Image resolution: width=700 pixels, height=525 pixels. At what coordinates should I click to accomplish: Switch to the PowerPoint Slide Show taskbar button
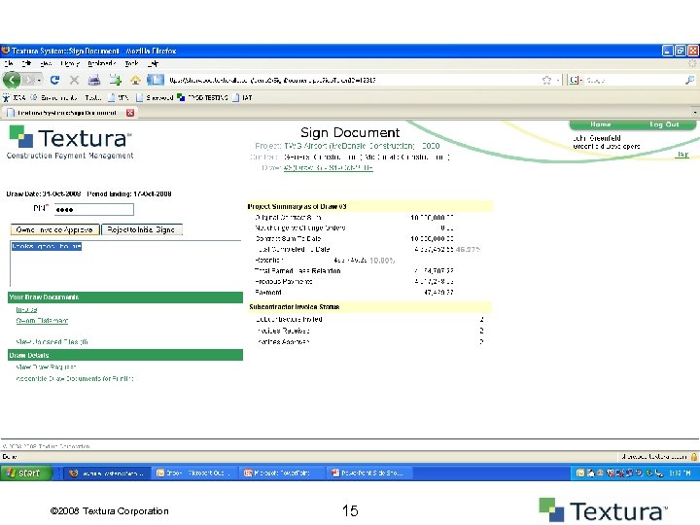click(368, 473)
